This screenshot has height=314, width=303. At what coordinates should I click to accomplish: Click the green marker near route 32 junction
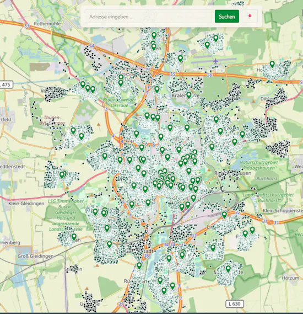pos(224,215)
